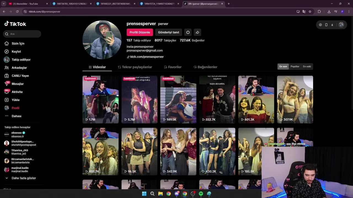Open video with 342.9K views
The image size is (353, 198).
click(x=178, y=152)
